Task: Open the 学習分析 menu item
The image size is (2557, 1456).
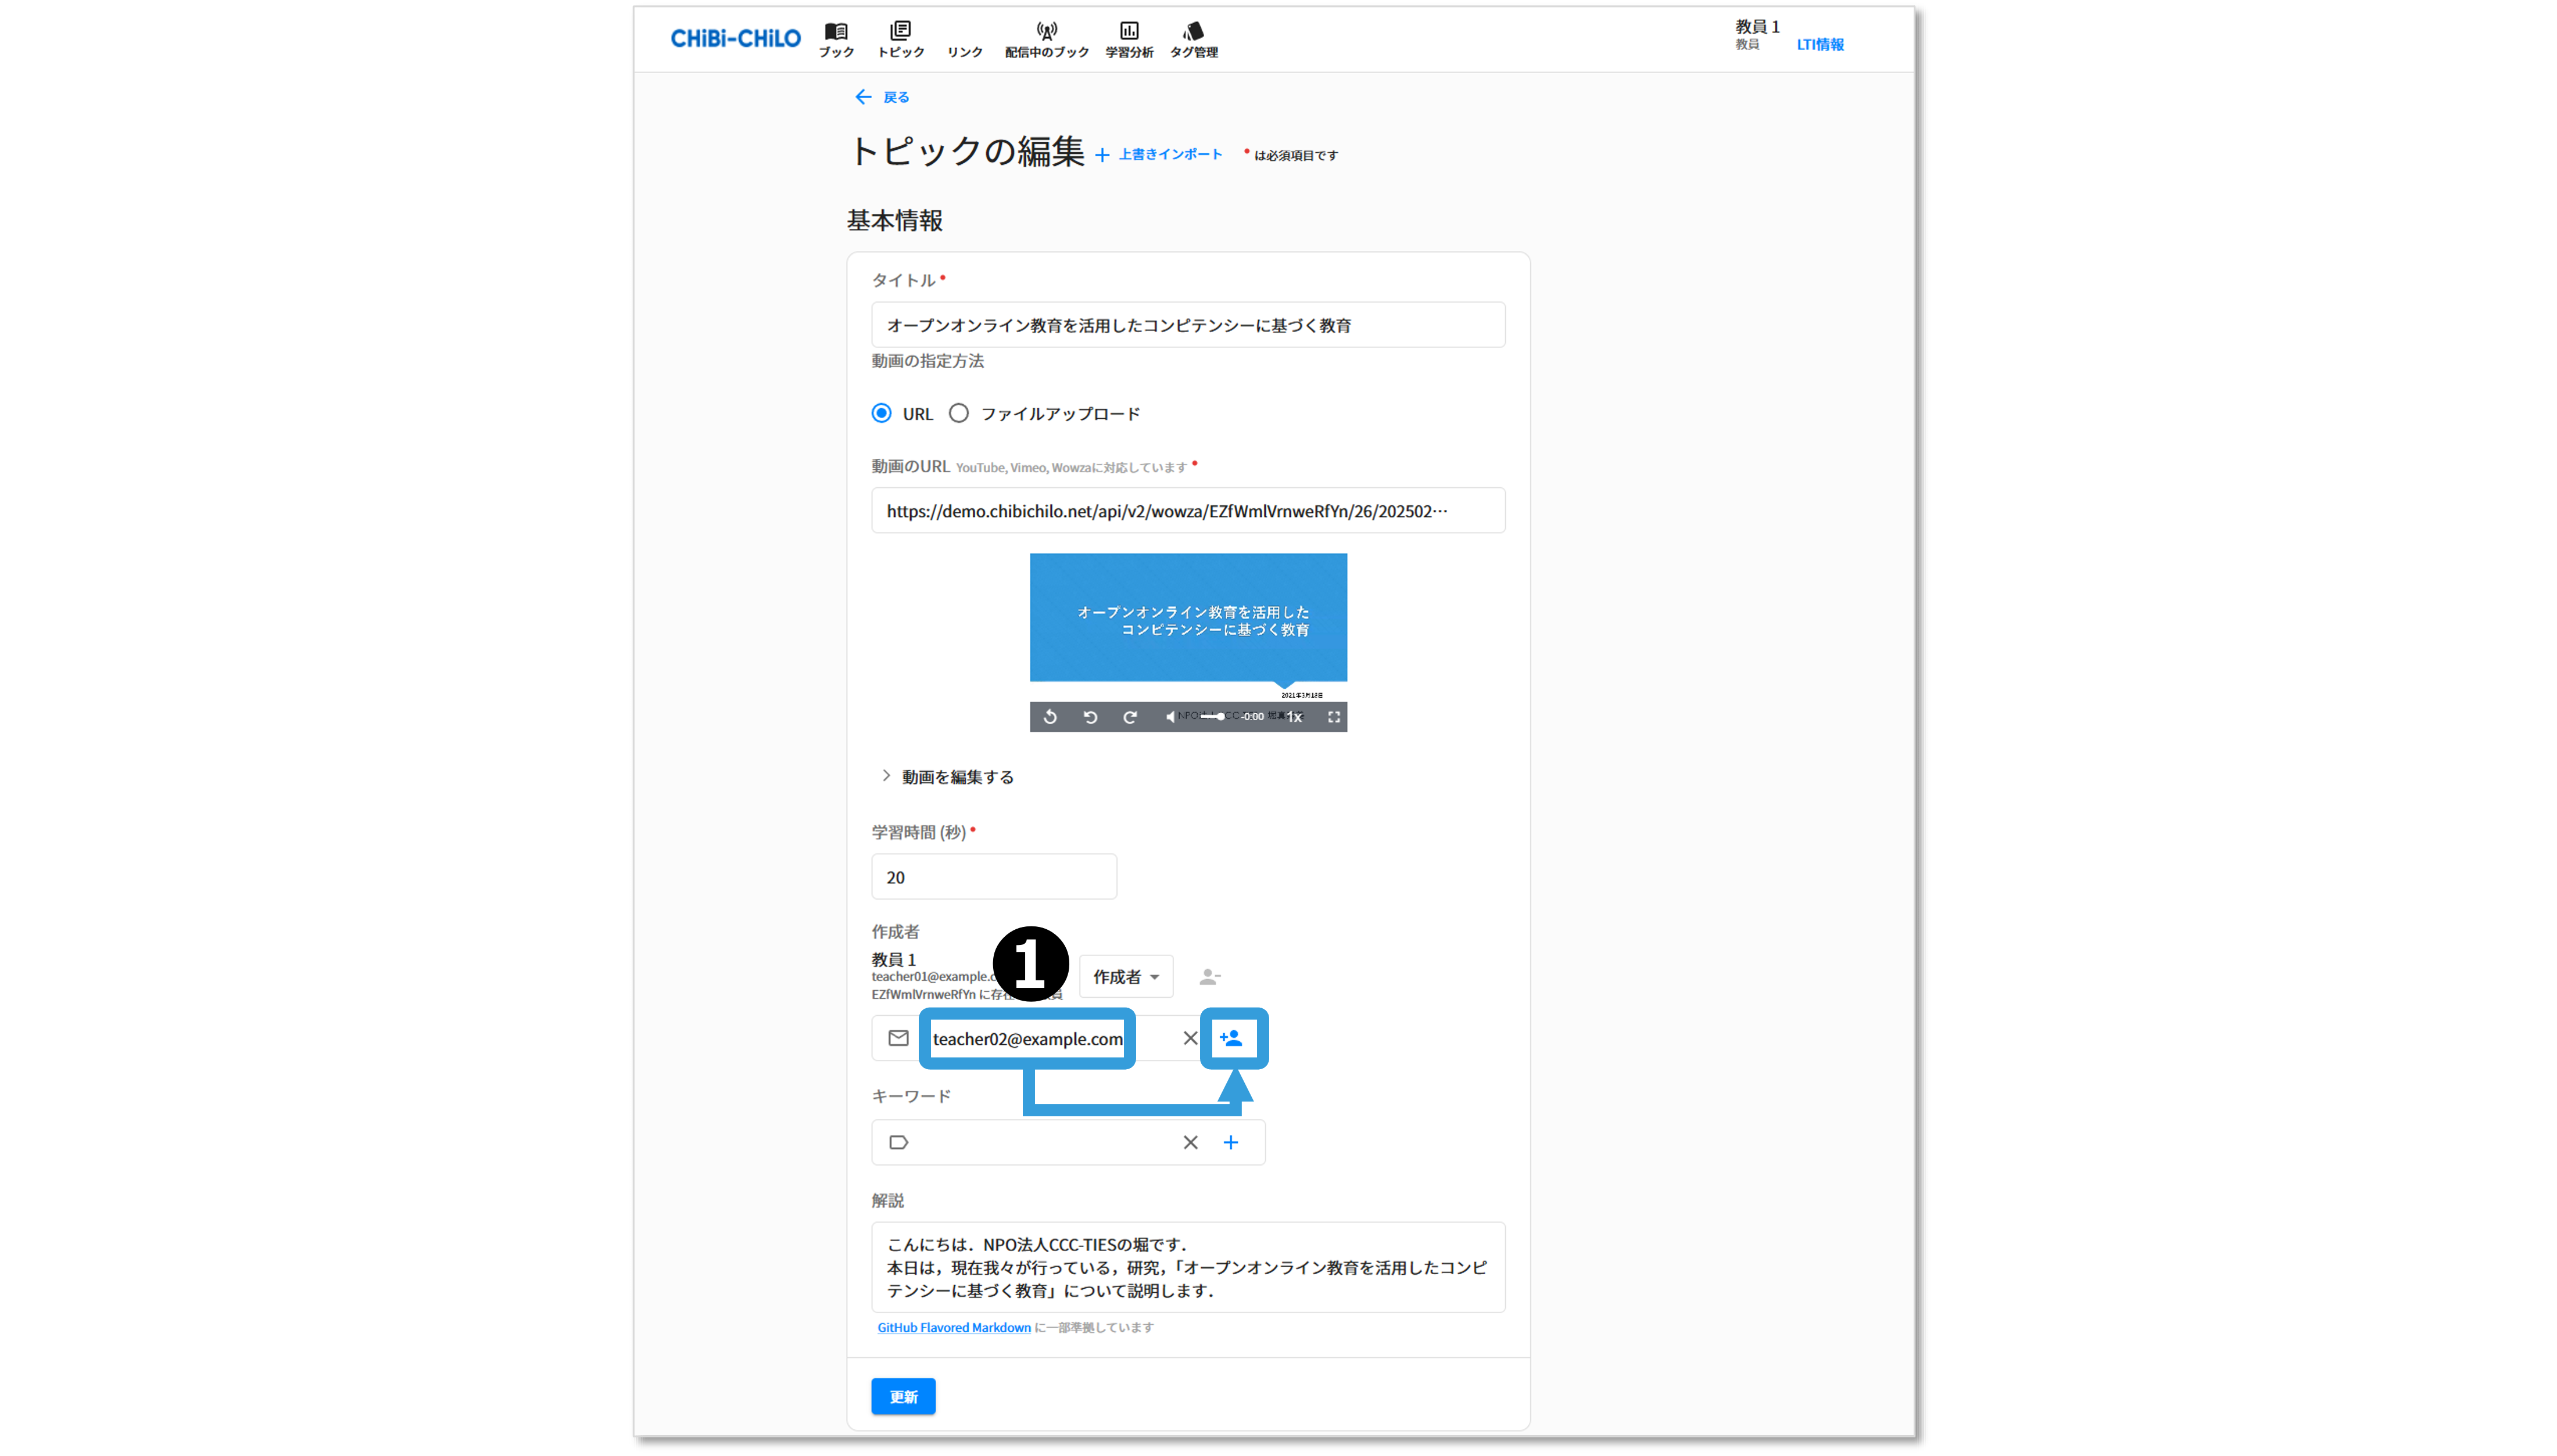Action: (x=1129, y=39)
